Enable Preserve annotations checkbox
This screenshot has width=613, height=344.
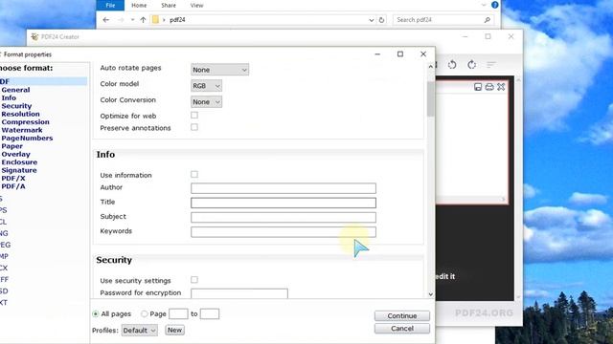(194, 127)
